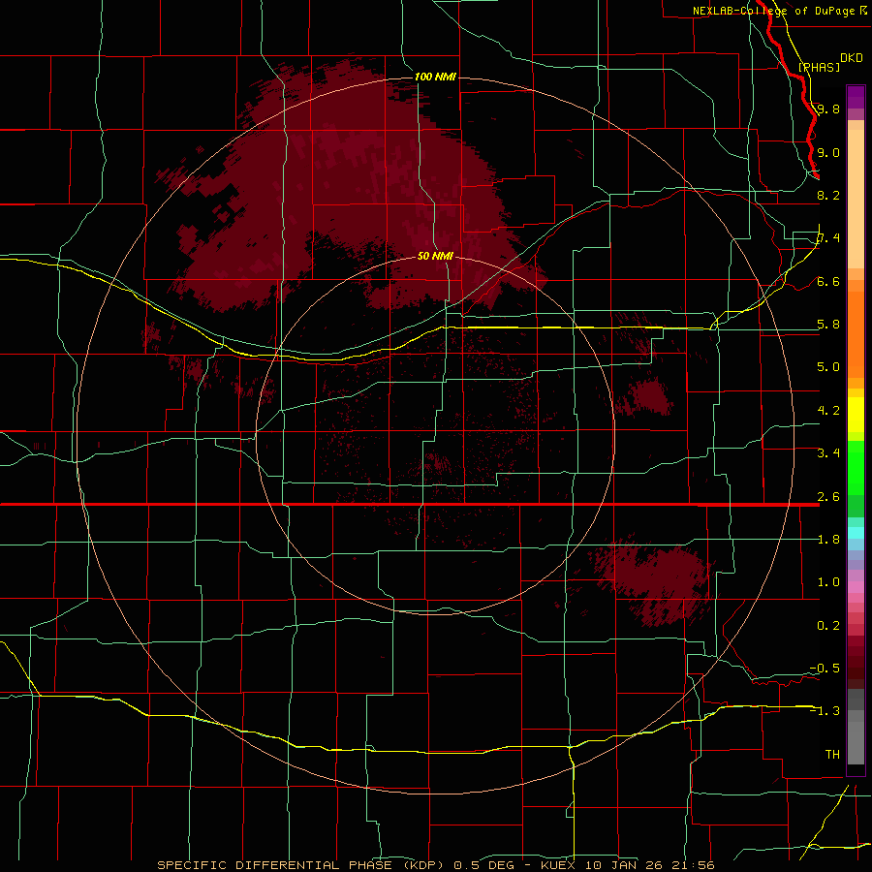Select the light peach band of the color scale

point(856,199)
